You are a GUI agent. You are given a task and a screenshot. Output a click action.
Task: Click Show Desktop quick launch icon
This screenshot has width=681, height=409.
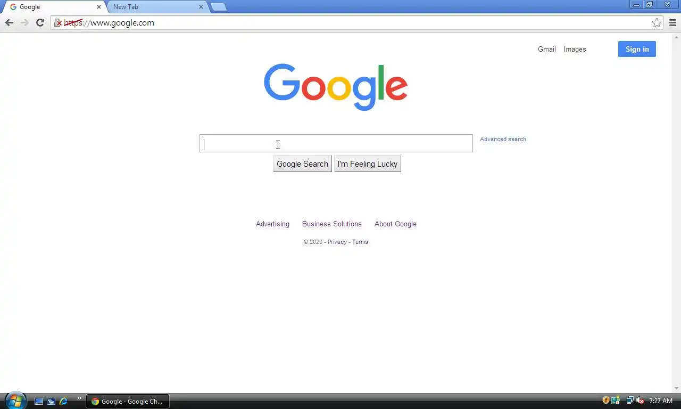pyautogui.click(x=39, y=401)
